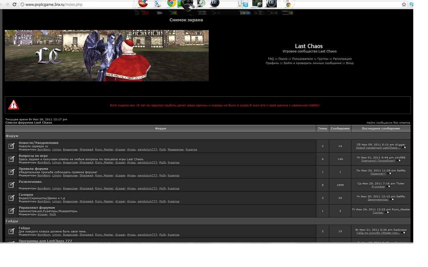
Task: Click the 146 messages count cell
Action: (x=340, y=159)
